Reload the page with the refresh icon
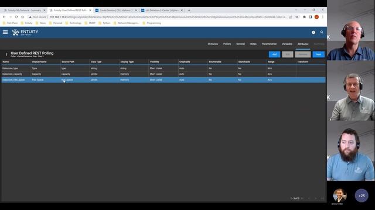This screenshot has width=375, height=210. tap(16, 17)
